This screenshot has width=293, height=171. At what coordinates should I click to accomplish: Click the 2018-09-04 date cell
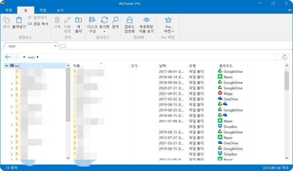click(x=171, y=83)
